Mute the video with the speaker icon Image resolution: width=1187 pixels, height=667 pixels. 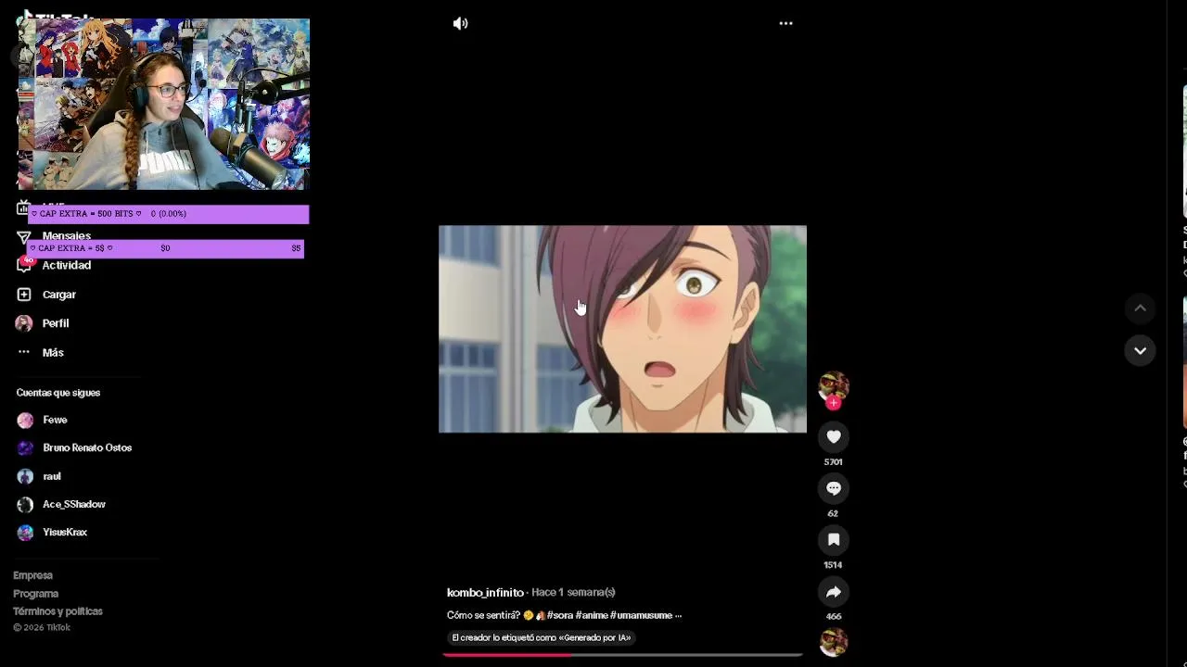click(460, 23)
